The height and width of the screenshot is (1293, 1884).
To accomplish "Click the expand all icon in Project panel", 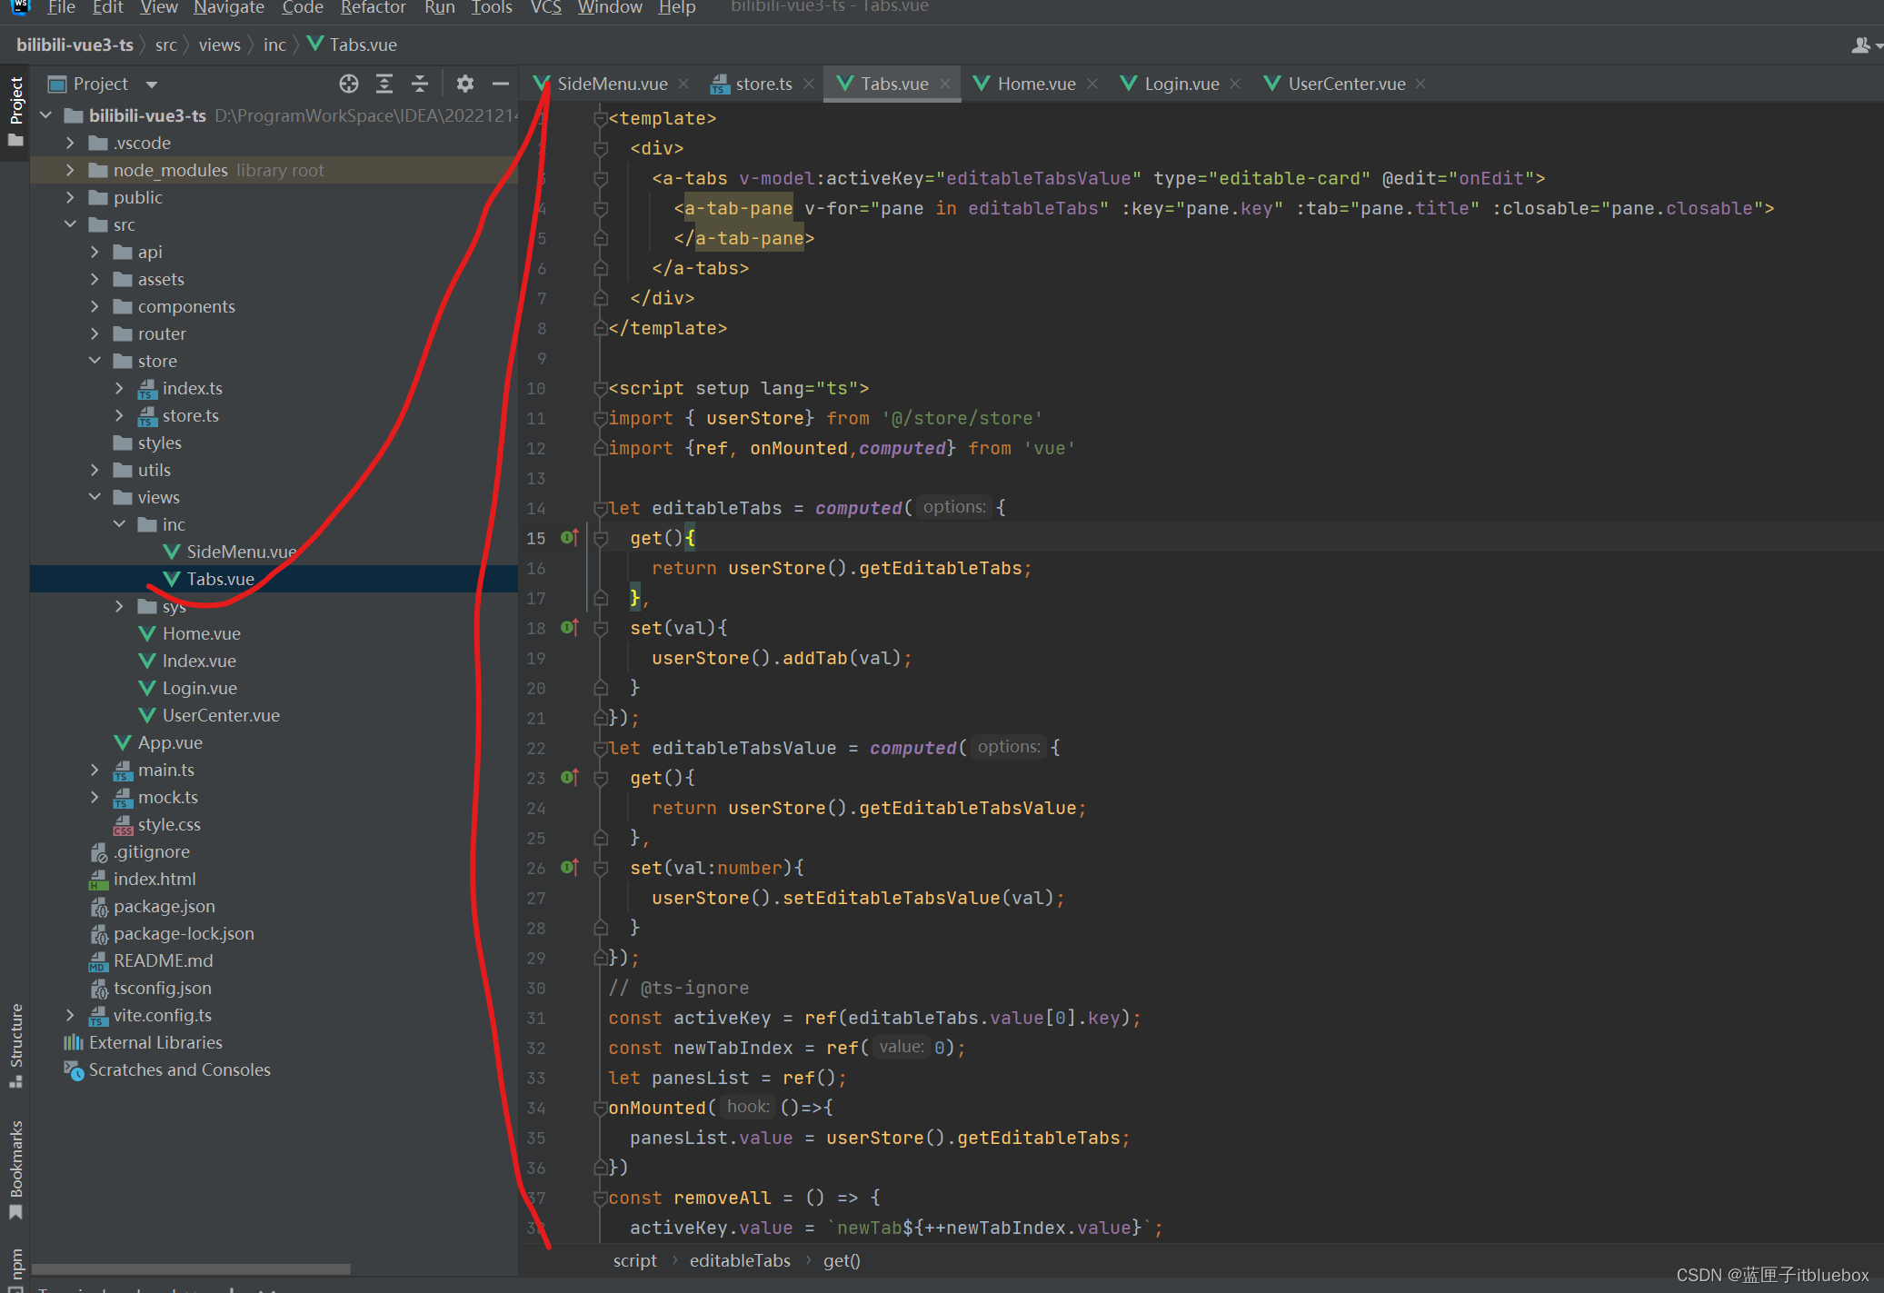I will pos(384,84).
